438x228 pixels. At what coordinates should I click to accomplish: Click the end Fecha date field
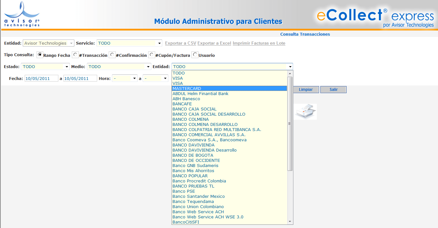tap(80, 78)
